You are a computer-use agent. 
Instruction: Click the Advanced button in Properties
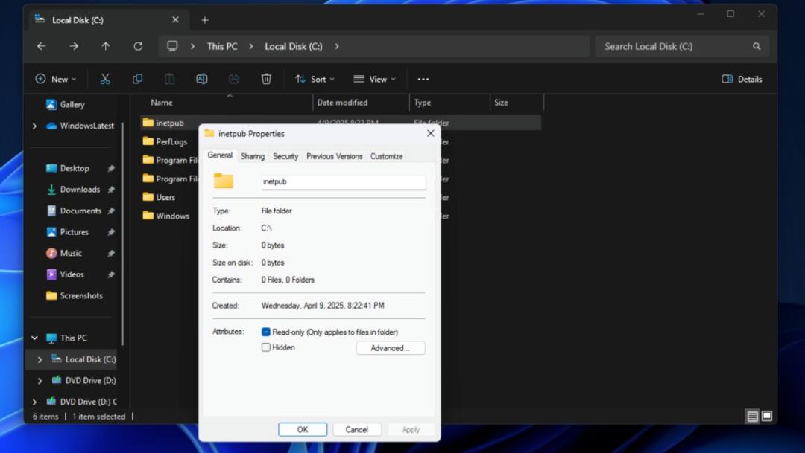[x=391, y=347]
